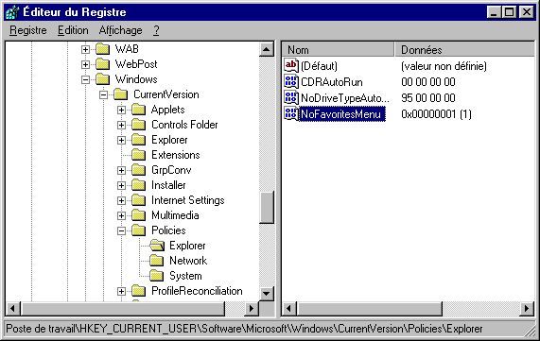Click the WAB folder icon
The width and height of the screenshot is (540, 341).
pos(103,49)
